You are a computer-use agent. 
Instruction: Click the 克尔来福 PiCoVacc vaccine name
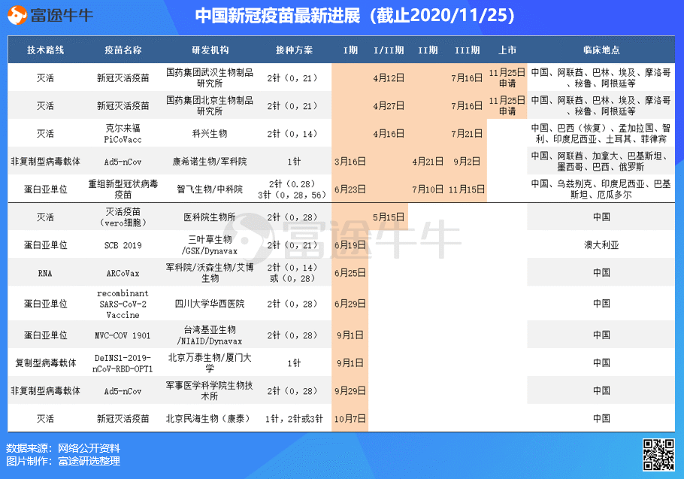123,134
